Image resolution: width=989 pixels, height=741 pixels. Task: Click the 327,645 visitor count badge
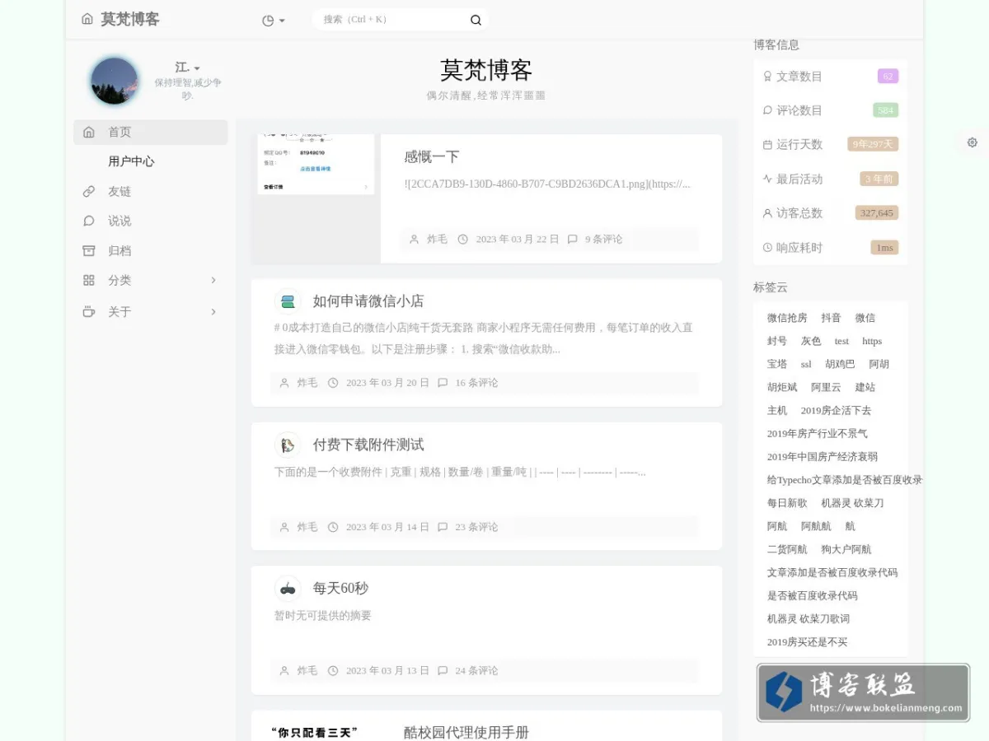click(x=877, y=213)
